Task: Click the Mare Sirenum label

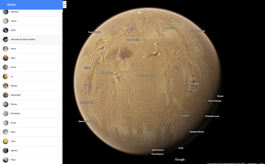Action: click(x=158, y=150)
